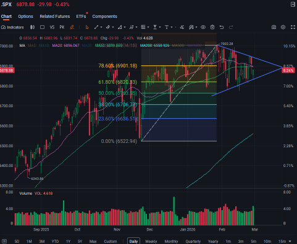Click the top-right panel collapse icon
Screen dimensions: 297x244
(x=293, y=4)
